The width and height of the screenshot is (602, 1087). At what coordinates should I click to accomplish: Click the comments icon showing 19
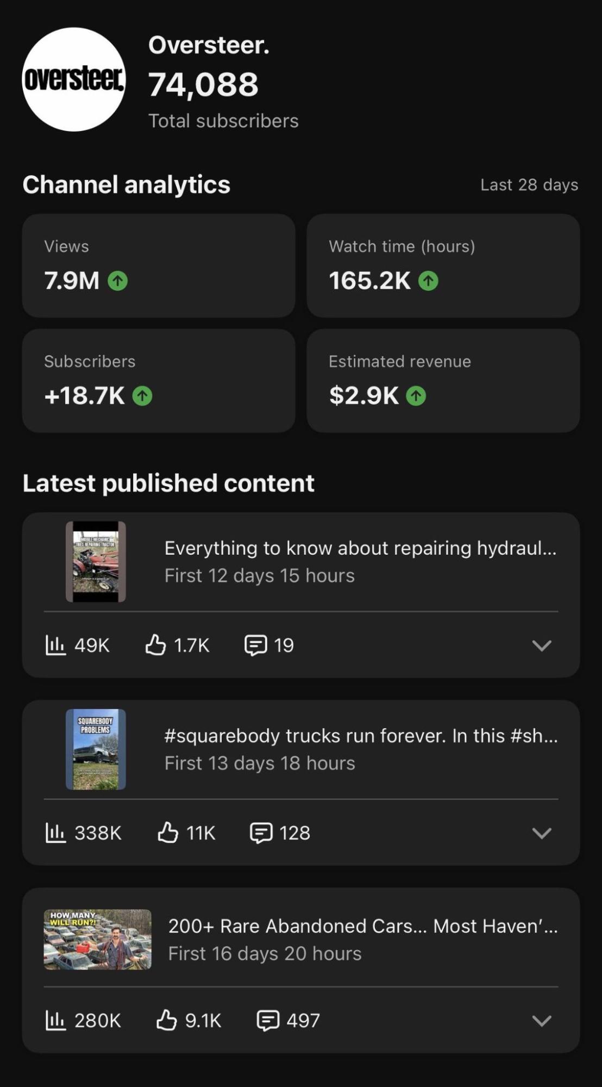click(x=256, y=645)
